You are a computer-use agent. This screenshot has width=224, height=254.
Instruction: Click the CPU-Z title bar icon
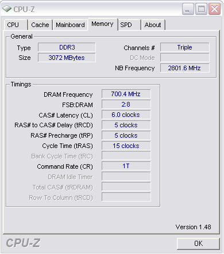[x=7, y=9]
